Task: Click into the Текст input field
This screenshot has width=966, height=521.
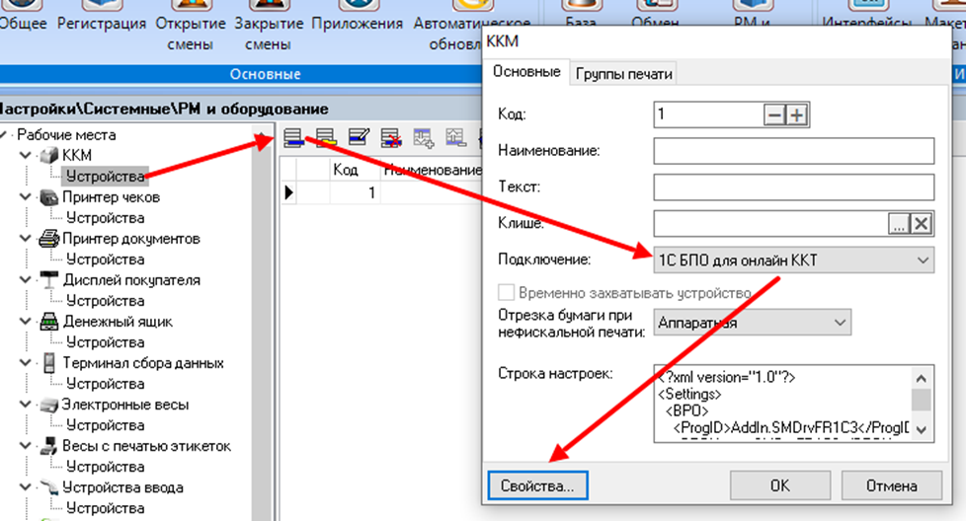Action: point(793,187)
